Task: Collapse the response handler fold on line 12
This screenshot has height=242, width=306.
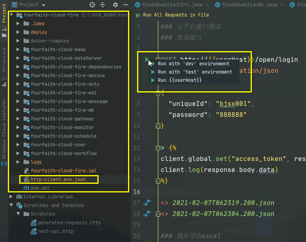Action: coord(158,148)
